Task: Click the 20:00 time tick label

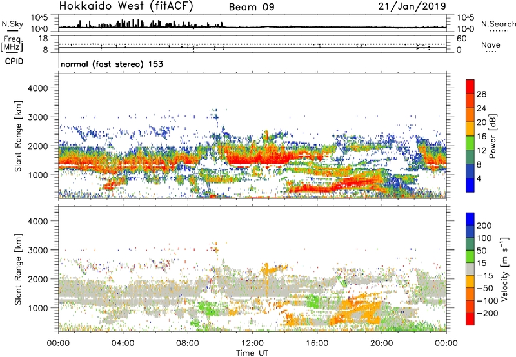Action: coord(381,343)
